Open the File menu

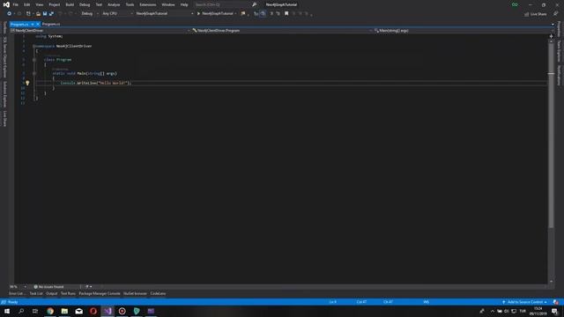[x=16, y=4]
